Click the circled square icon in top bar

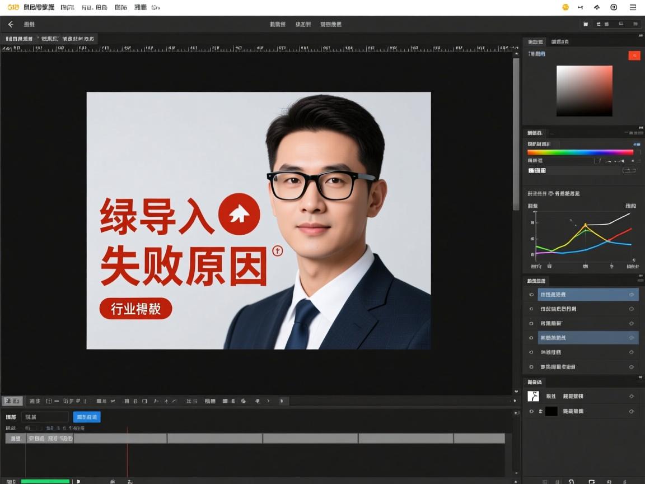point(614,7)
